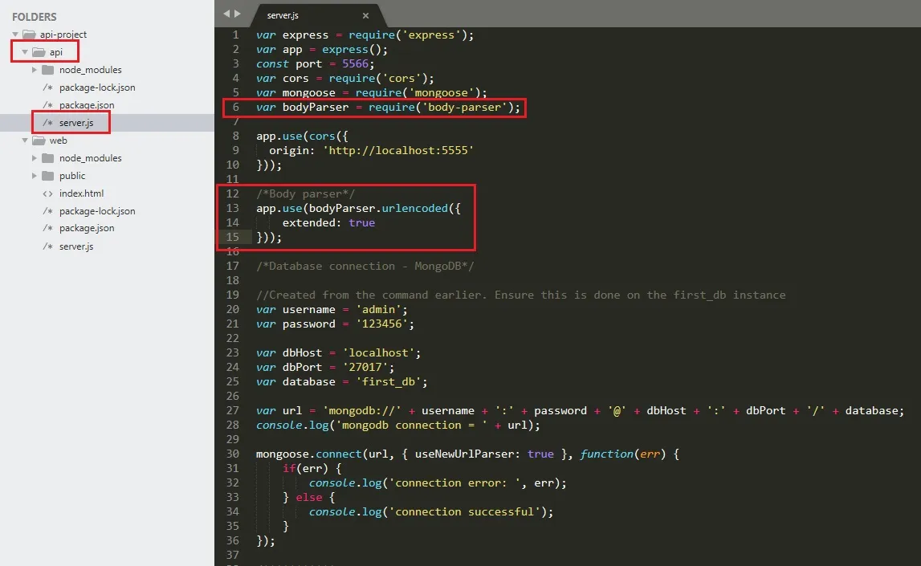Screen dimensions: 921x566
Task: Select the public folder row
Action: (107, 176)
